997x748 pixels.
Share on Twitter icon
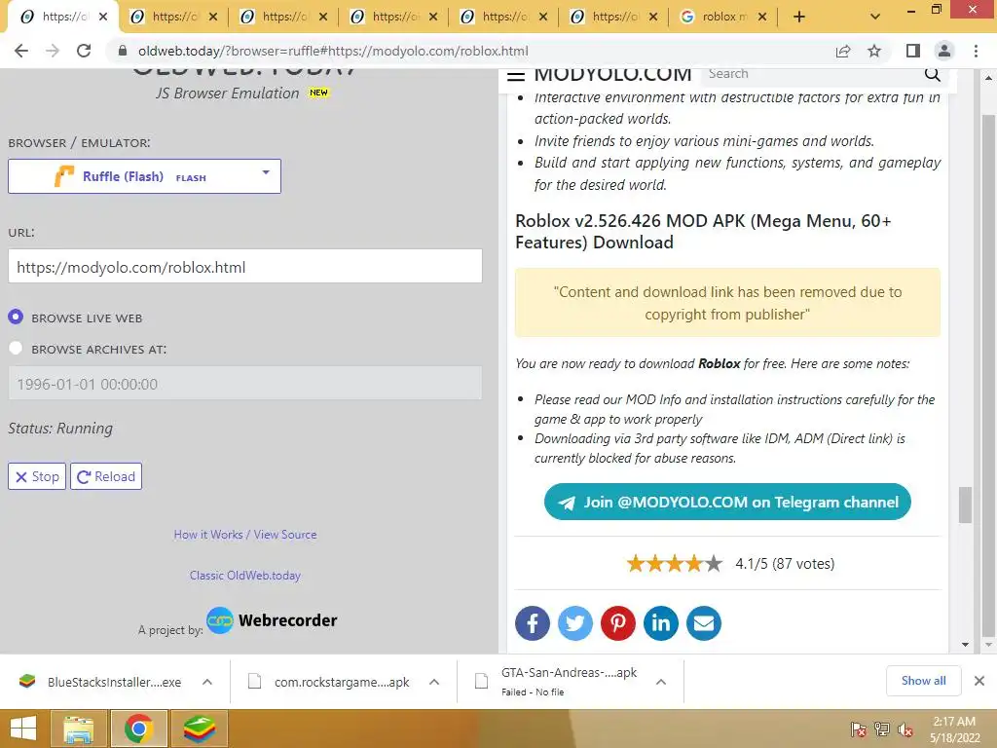tap(574, 623)
